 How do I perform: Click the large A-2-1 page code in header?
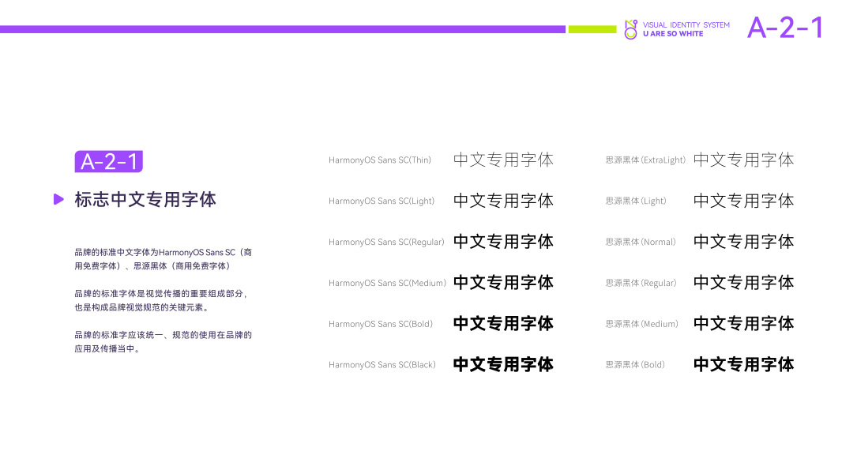click(784, 28)
